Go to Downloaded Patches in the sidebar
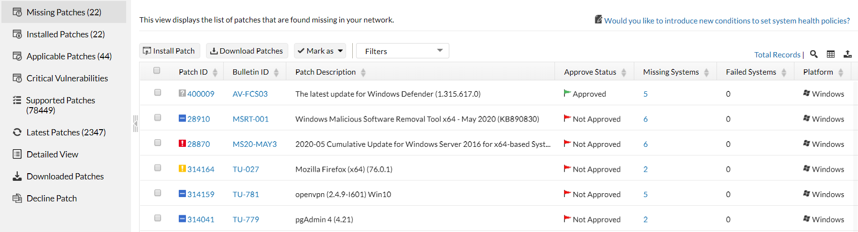858x232 pixels. [x=65, y=177]
